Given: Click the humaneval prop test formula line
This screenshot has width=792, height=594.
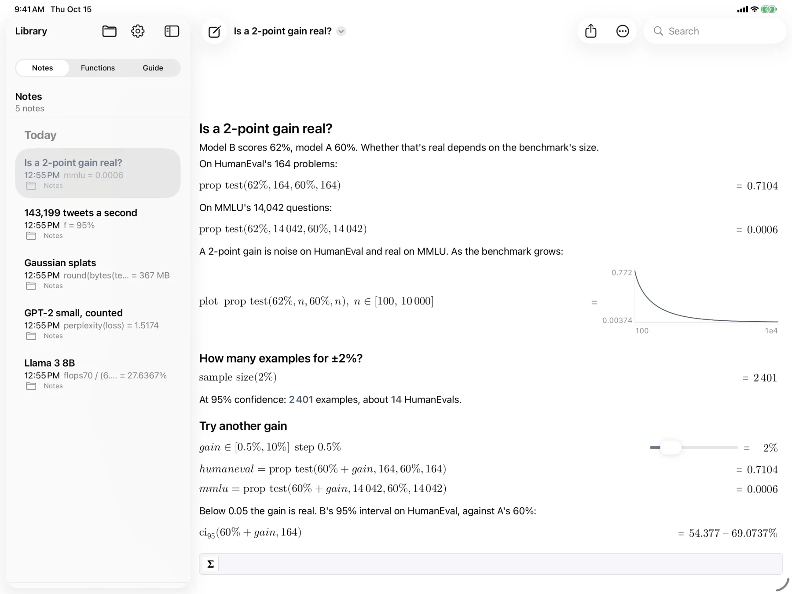Looking at the screenshot, I should [323, 469].
